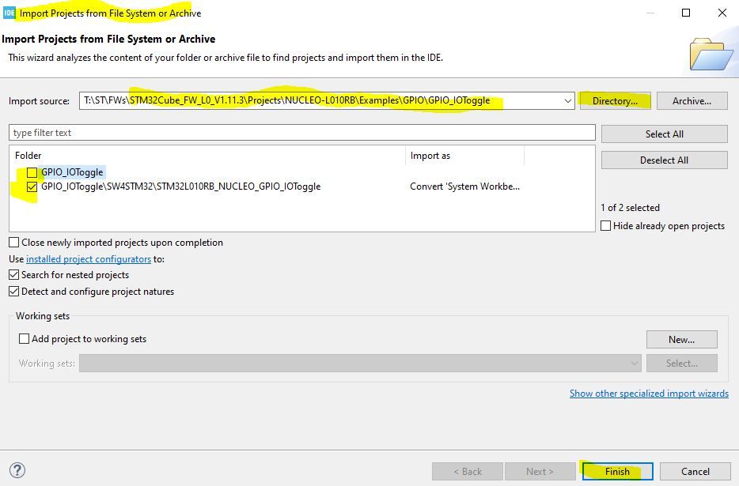
Task: Click the Select All button
Action: (x=664, y=134)
